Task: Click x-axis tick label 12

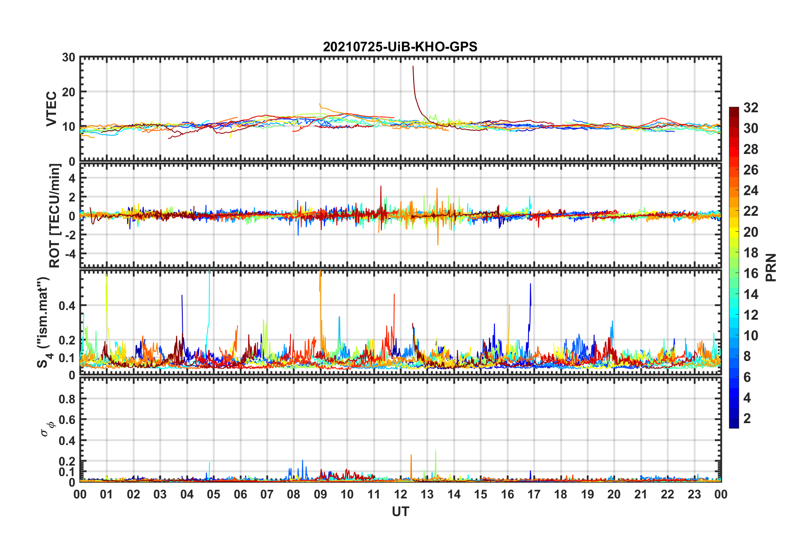Action: click(400, 494)
